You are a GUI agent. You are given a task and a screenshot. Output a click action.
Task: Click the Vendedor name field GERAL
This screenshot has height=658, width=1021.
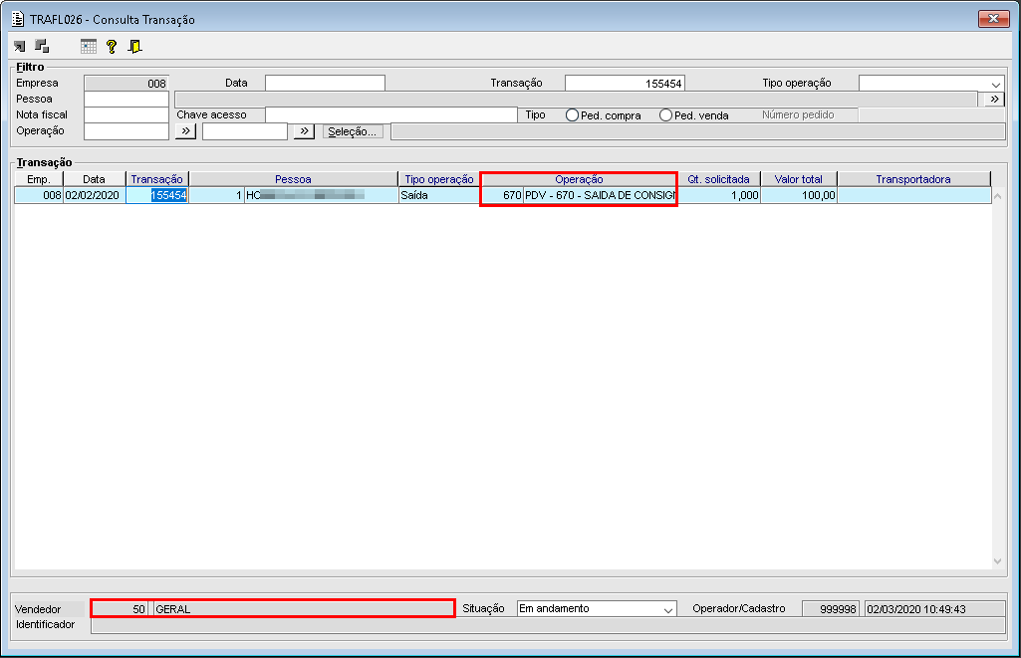[304, 609]
